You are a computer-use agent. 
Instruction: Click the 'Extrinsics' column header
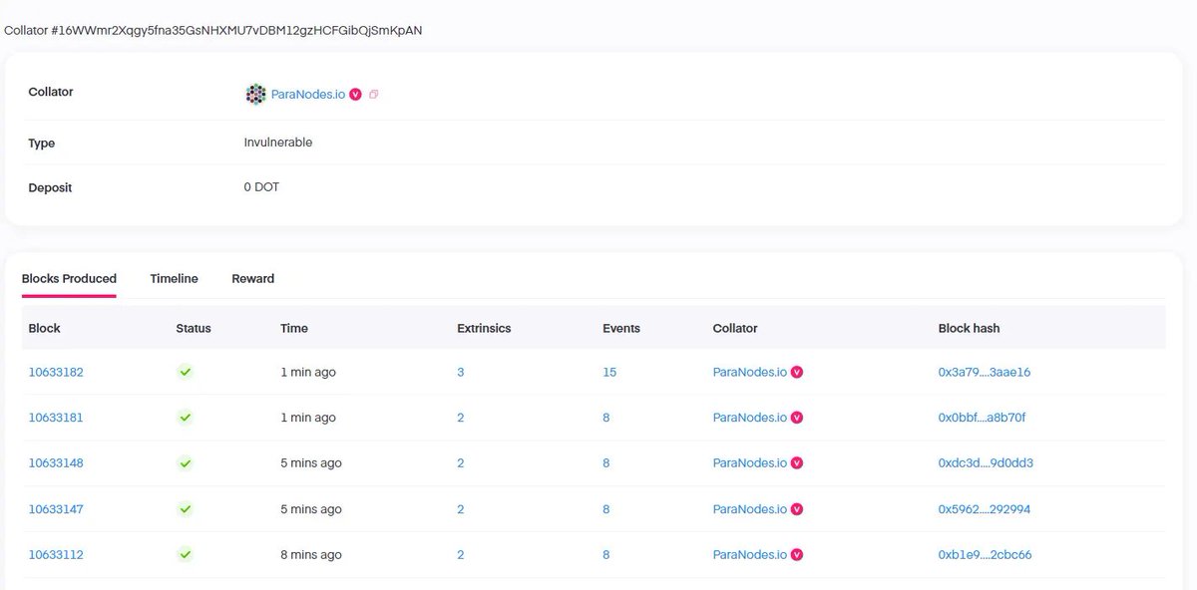(x=484, y=328)
